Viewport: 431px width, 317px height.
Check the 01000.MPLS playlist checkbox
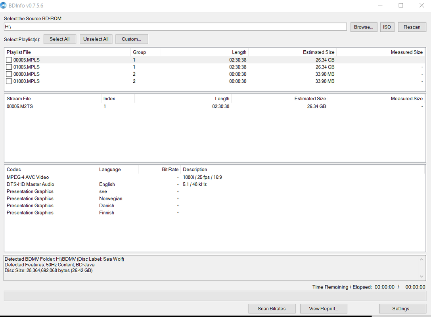(x=9, y=81)
